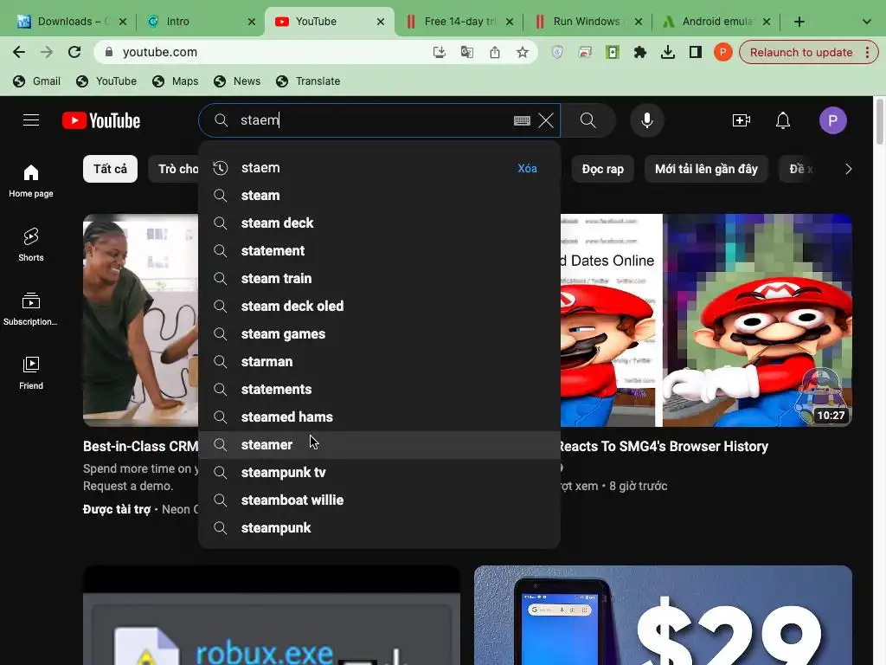Open the Create video icon
This screenshot has height=665, width=886.
[741, 120]
